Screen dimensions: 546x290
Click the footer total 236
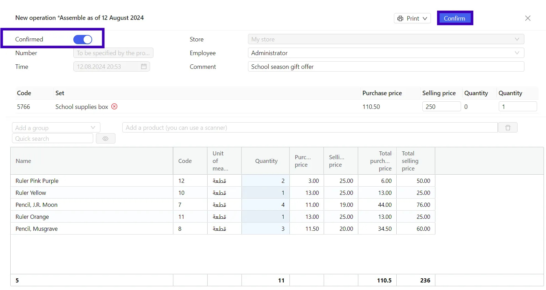[425, 280]
